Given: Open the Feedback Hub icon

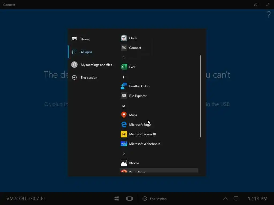Looking at the screenshot, I should click(124, 86).
